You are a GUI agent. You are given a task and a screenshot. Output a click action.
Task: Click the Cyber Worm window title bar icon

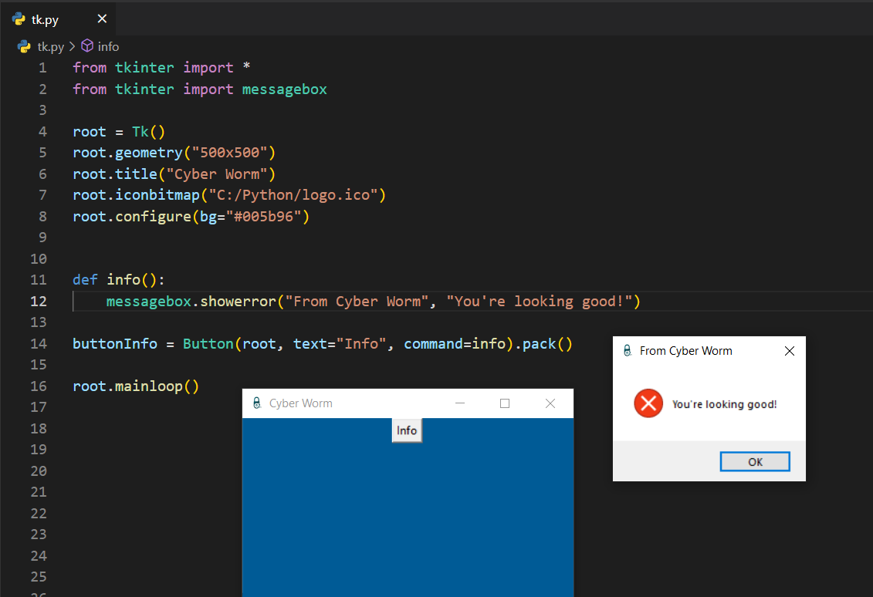[256, 403]
